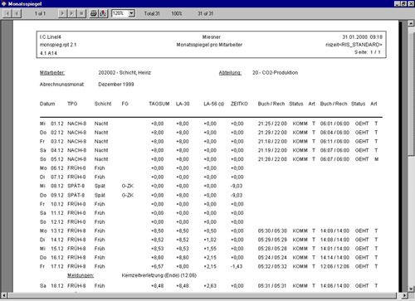Click the ZEITKO value '-1,43'
Screen dimensions: 415x301
point(237,266)
